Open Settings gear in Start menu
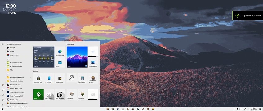Screen dimensions: 263x111 3,100
